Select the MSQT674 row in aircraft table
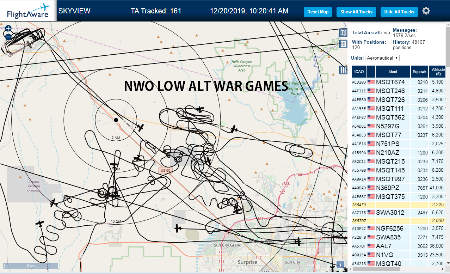 click(x=399, y=82)
